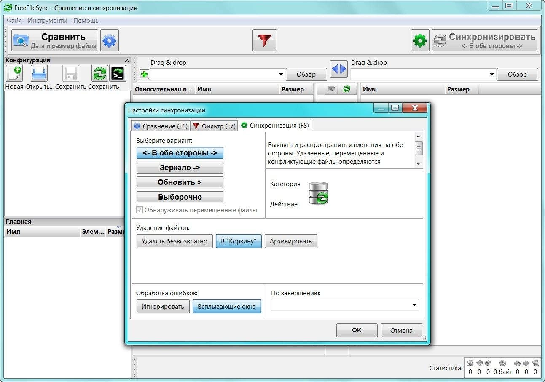
Task: Toggle Обнаруживать перемещенные файлы checkbox
Action: click(140, 210)
